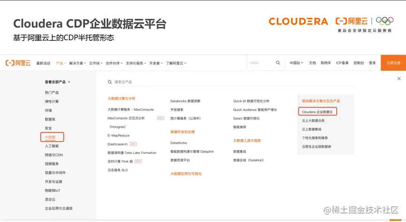Select 网络与CDN category in sidebar
The image size is (406, 222).
[x=54, y=155]
